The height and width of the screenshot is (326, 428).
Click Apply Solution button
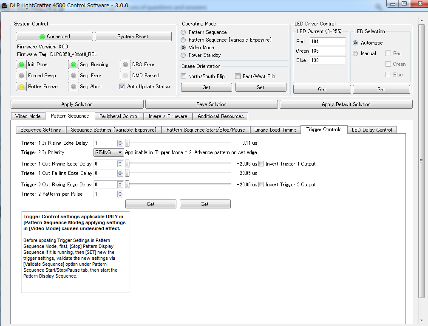pyautogui.click(x=77, y=104)
